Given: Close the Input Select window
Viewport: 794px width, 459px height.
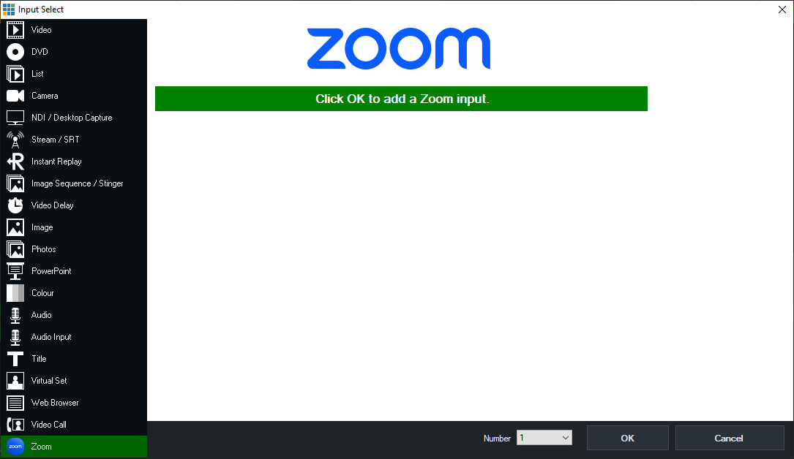Looking at the screenshot, I should click(x=782, y=9).
